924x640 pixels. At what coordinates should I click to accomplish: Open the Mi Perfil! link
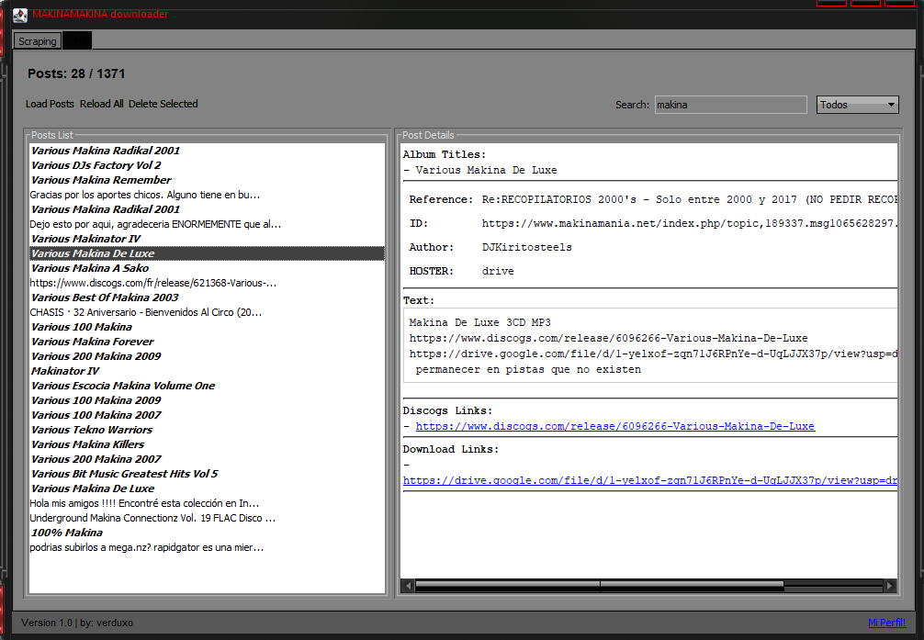click(x=886, y=623)
